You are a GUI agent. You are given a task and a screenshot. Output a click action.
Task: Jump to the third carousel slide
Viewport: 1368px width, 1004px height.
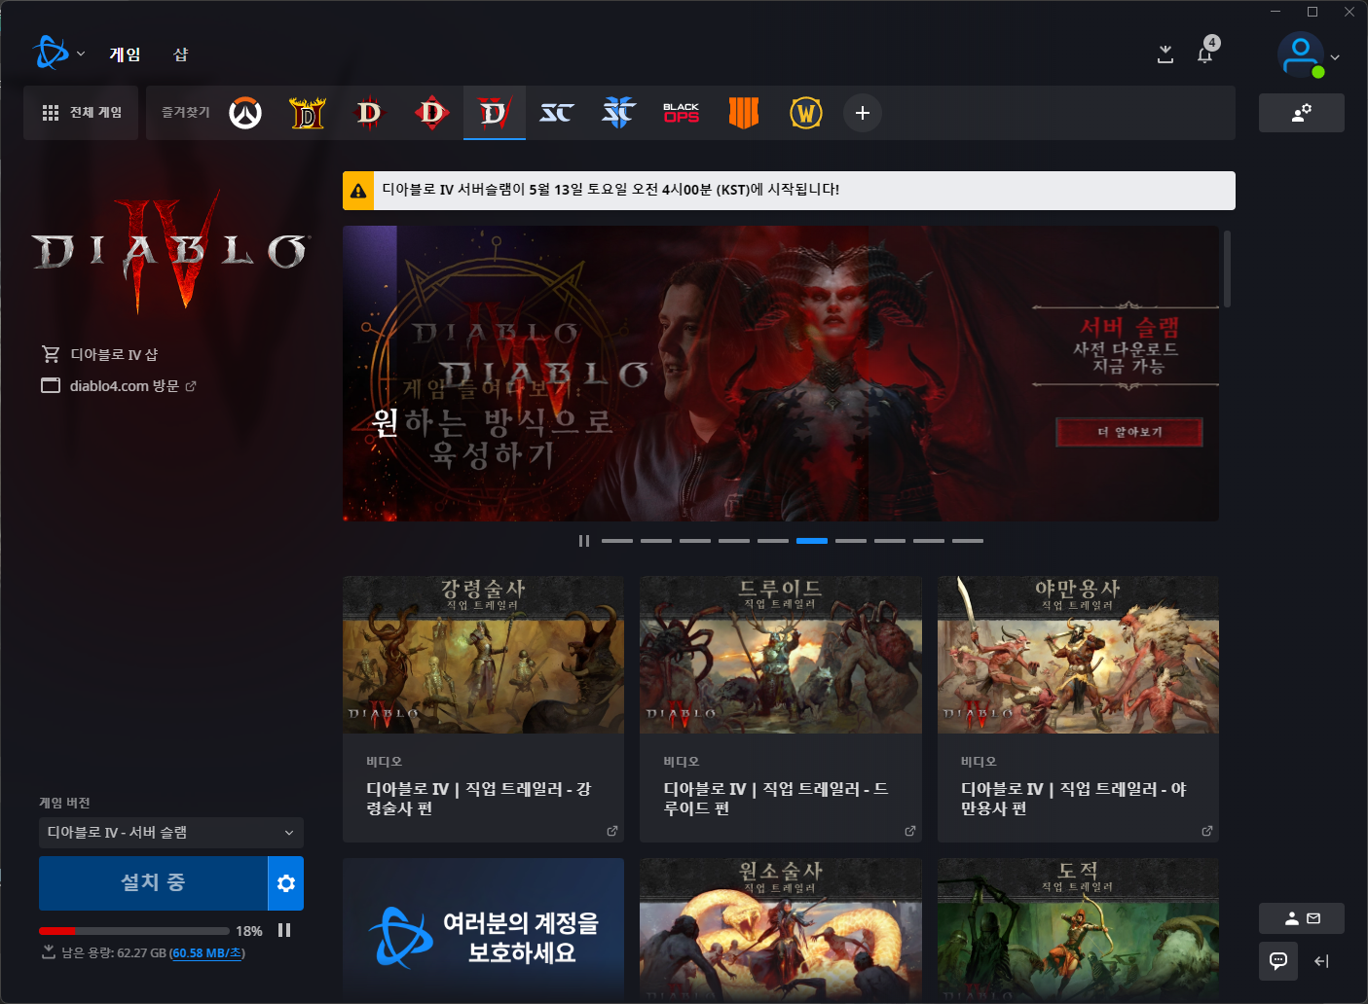click(x=695, y=541)
